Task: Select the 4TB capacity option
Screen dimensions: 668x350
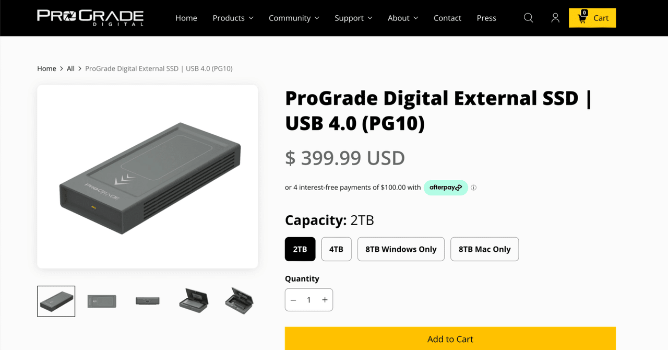Action: 336,249
